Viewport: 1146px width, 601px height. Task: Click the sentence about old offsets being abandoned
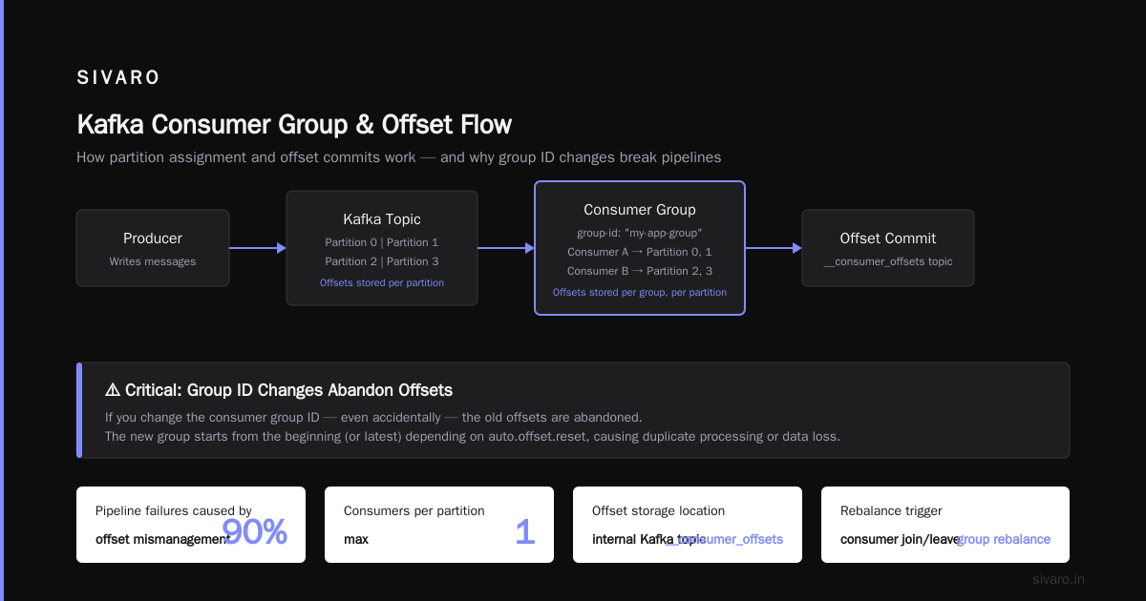click(373, 417)
